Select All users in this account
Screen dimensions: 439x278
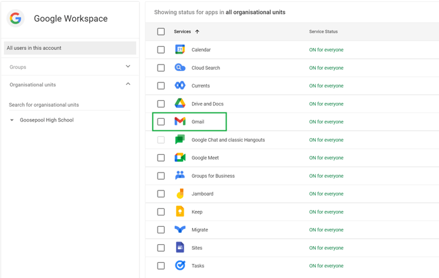pyautogui.click(x=70, y=48)
